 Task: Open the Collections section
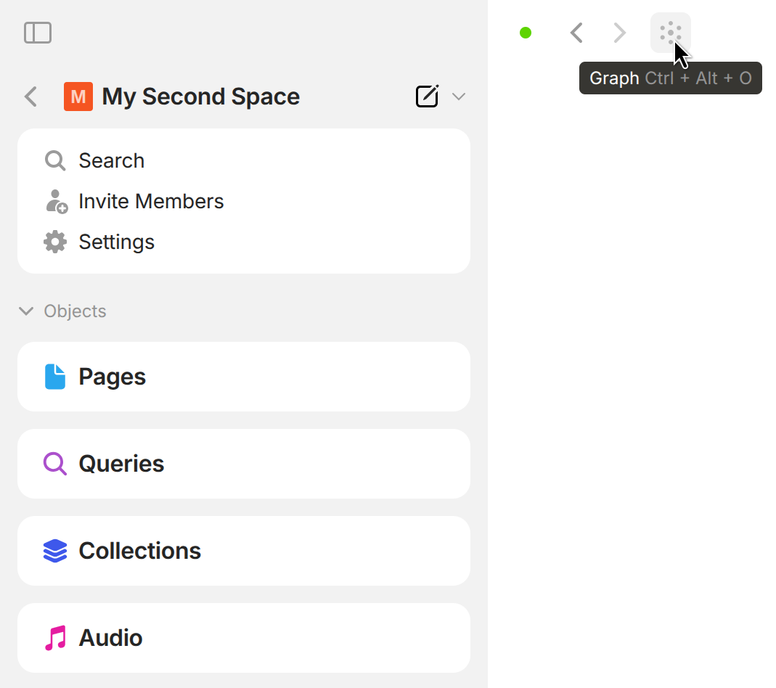tap(243, 551)
